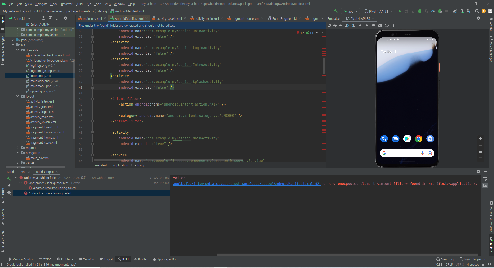The height and width of the screenshot is (268, 494).
Task: Sync project with Gradle files icon
Action: click(x=455, y=11)
